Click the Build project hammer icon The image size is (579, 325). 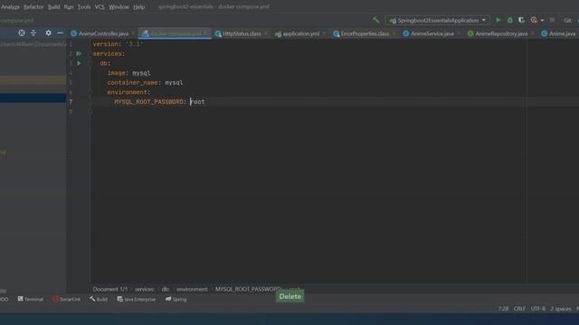point(375,20)
